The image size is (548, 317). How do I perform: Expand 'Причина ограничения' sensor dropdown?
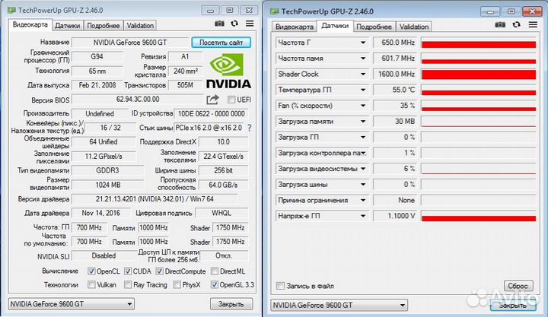tap(363, 200)
